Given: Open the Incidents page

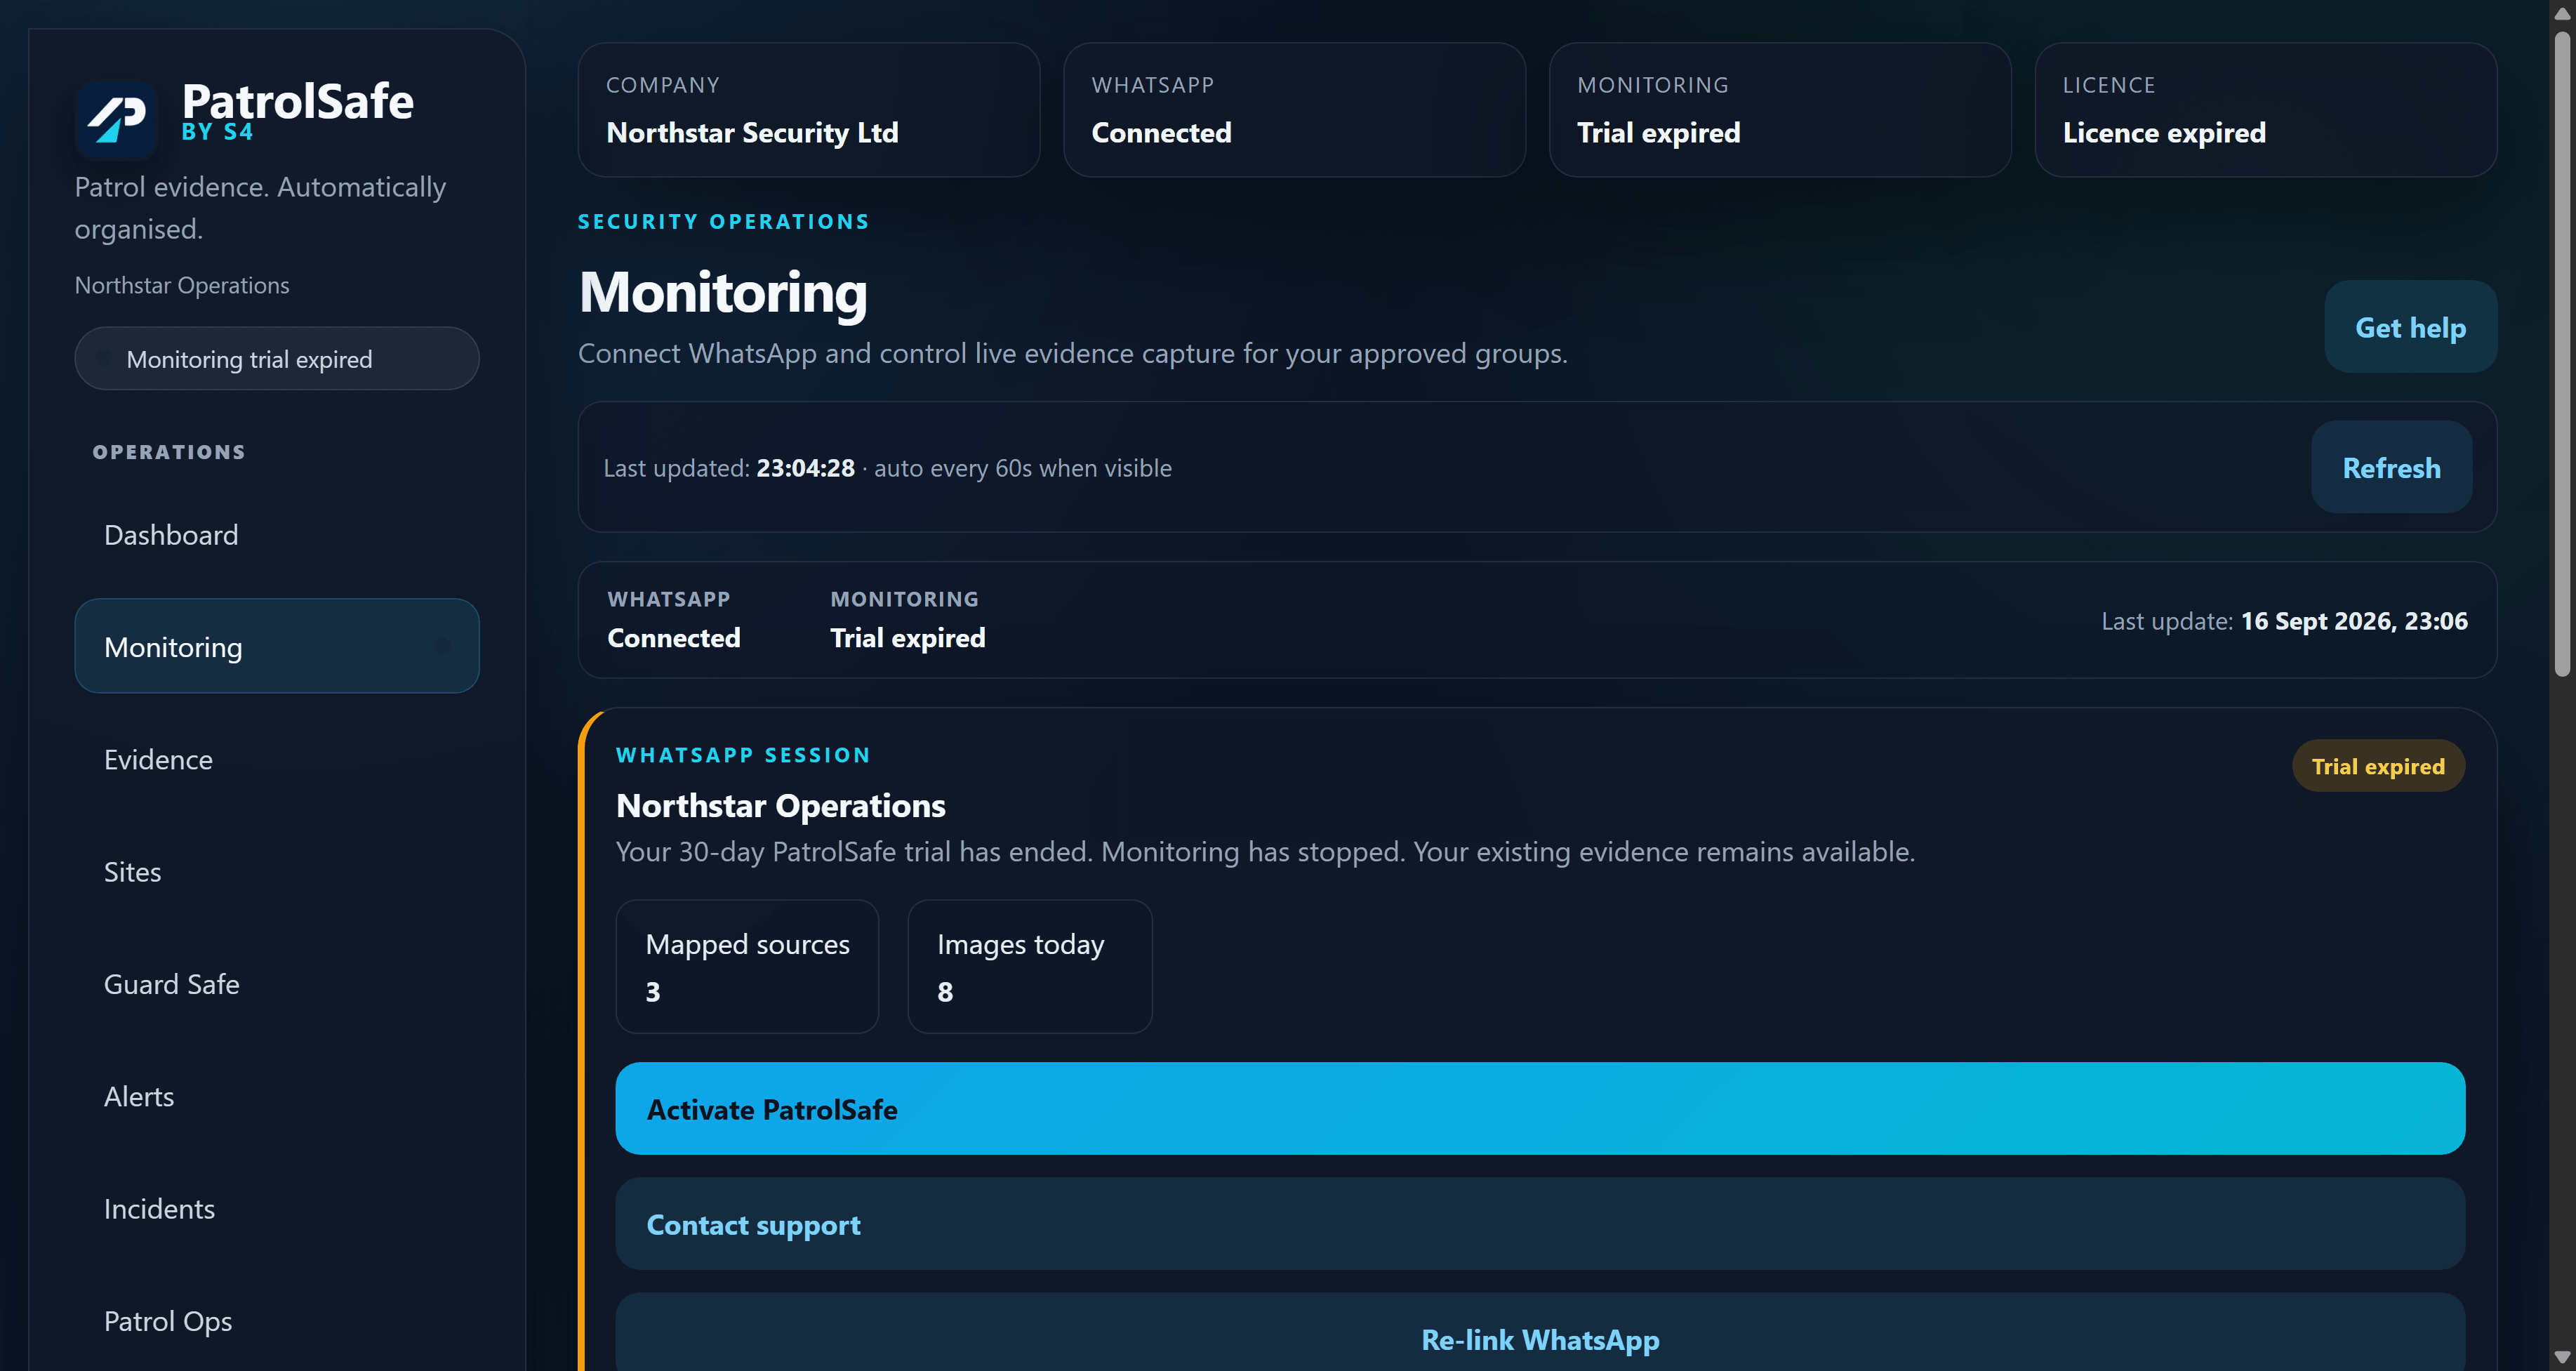Looking at the screenshot, I should [x=277, y=1208].
